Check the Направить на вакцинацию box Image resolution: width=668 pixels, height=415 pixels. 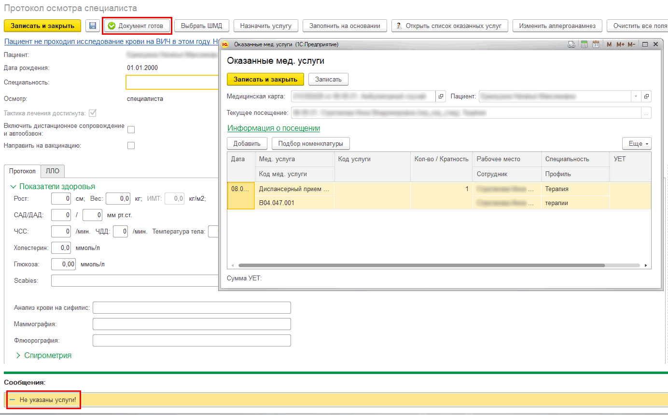[x=131, y=145]
